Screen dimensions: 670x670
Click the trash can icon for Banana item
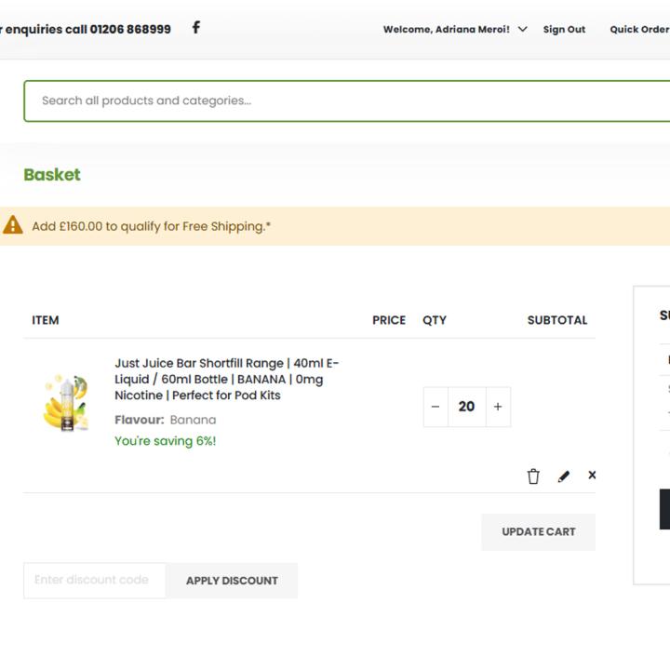[533, 476]
